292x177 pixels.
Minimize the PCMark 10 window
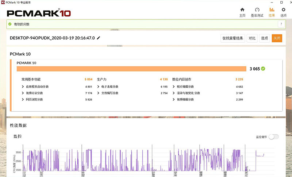(x=272, y=3)
